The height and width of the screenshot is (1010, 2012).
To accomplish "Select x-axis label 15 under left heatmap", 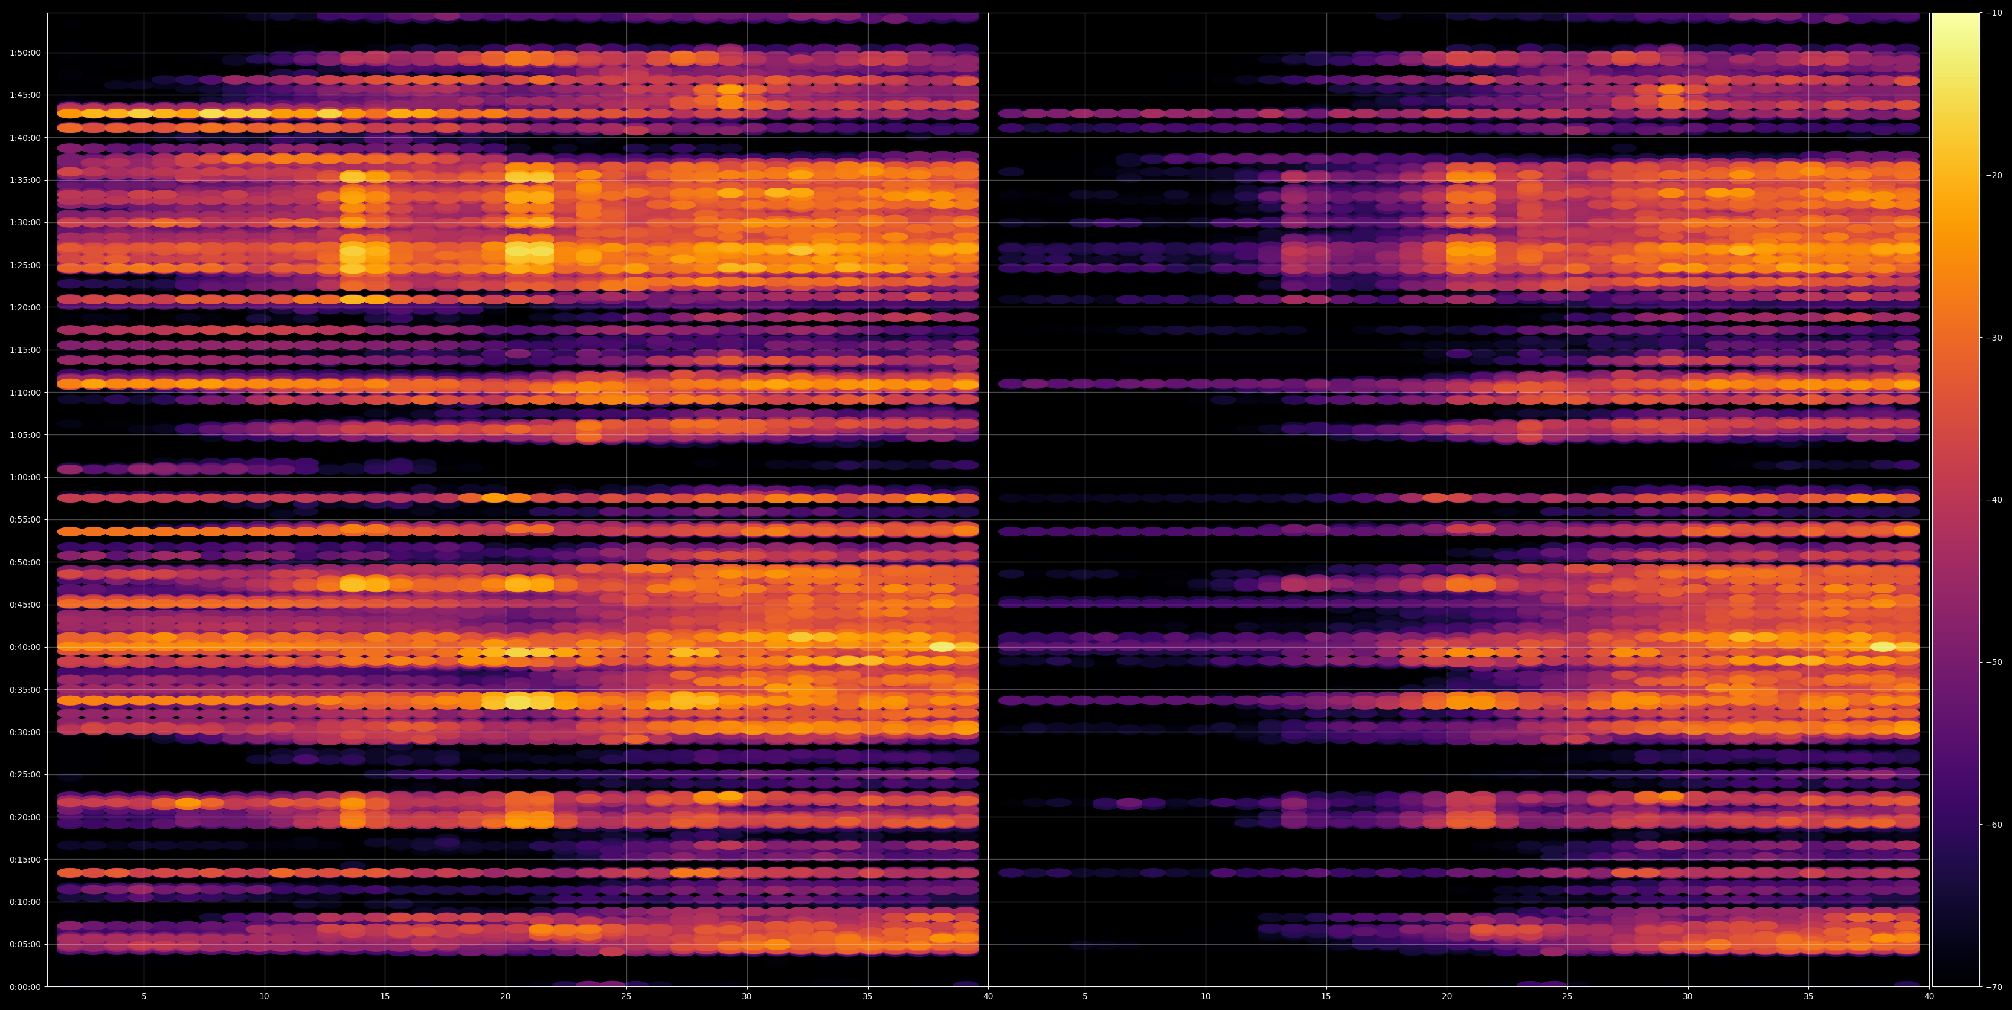I will click(385, 997).
